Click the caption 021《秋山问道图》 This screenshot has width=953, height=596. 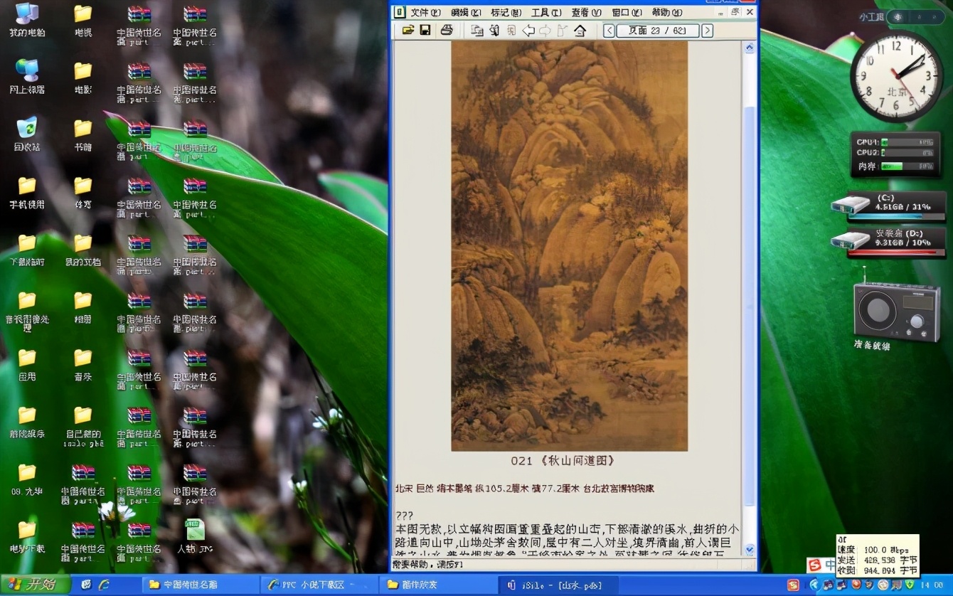point(563,461)
